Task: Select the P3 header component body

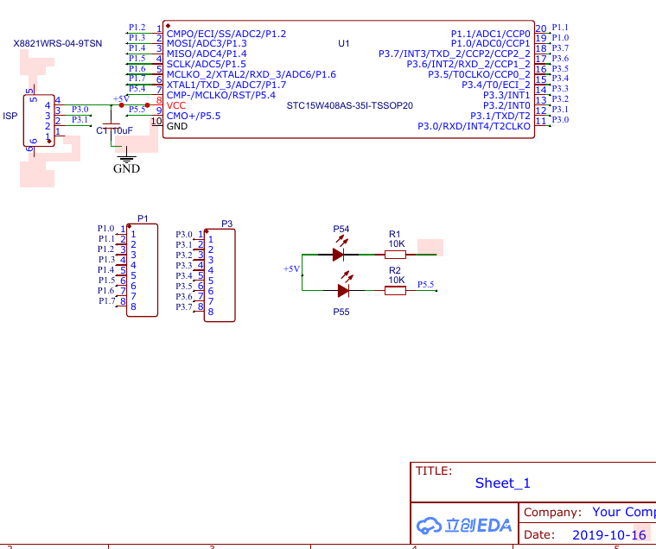Action: click(220, 275)
